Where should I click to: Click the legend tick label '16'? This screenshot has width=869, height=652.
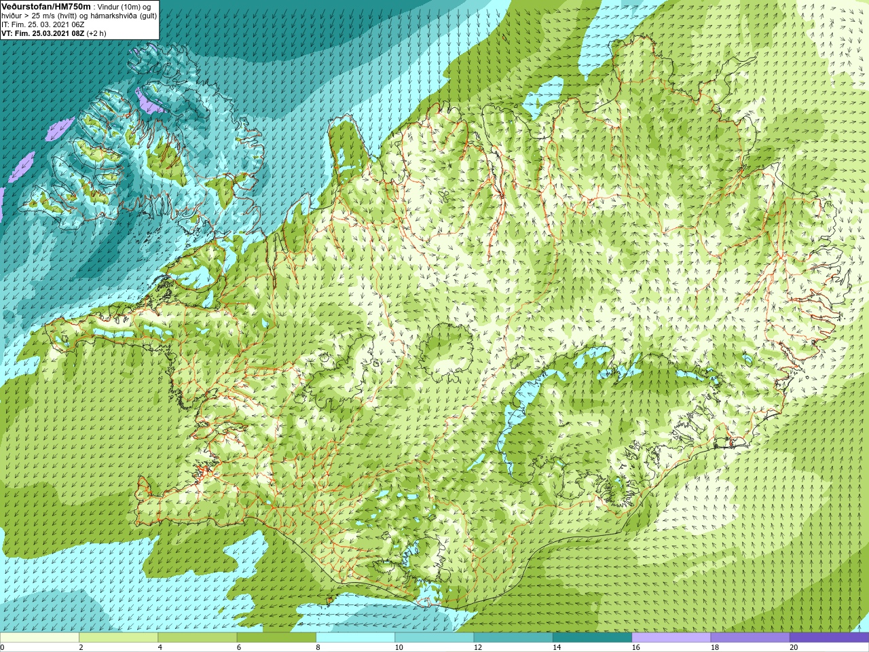635,647
